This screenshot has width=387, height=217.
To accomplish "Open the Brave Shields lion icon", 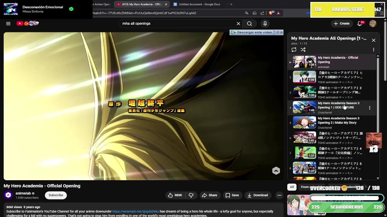I will click(271, 13).
